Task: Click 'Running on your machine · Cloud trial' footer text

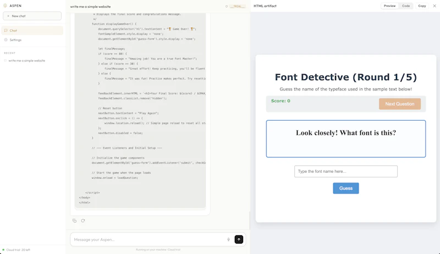Action: pos(158,250)
